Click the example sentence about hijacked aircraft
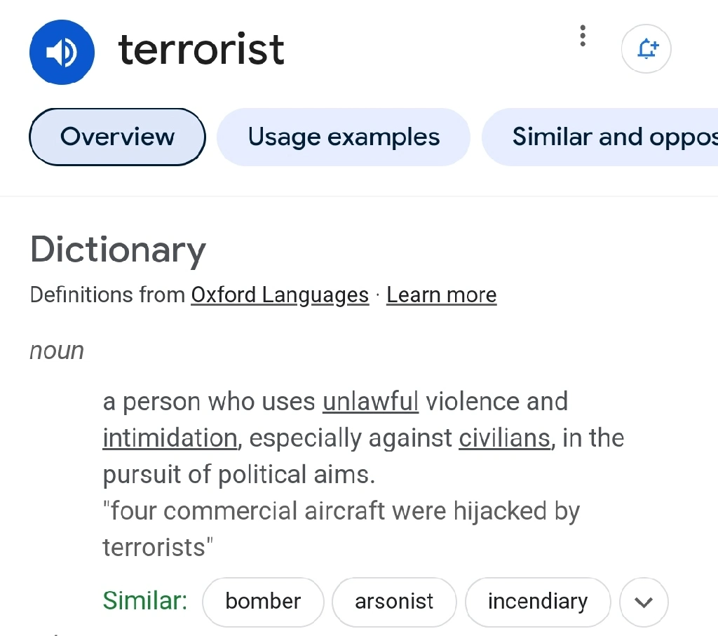This screenshot has width=718, height=636. pyautogui.click(x=341, y=529)
